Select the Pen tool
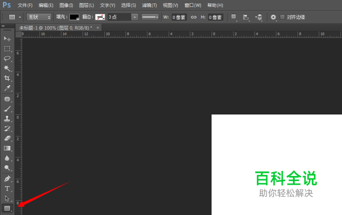342x215 pixels. coord(7,179)
